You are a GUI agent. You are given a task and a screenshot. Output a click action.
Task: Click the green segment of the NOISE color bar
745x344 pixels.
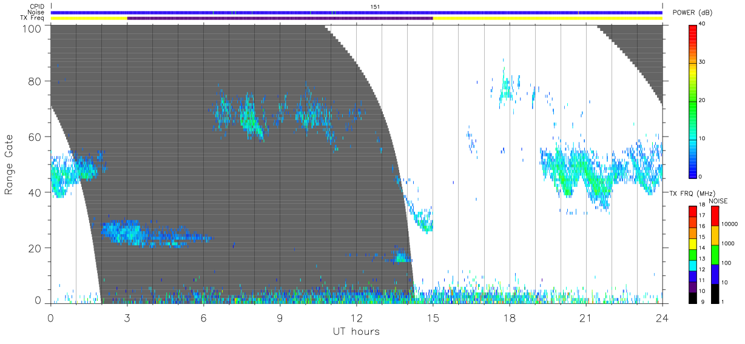(x=715, y=254)
